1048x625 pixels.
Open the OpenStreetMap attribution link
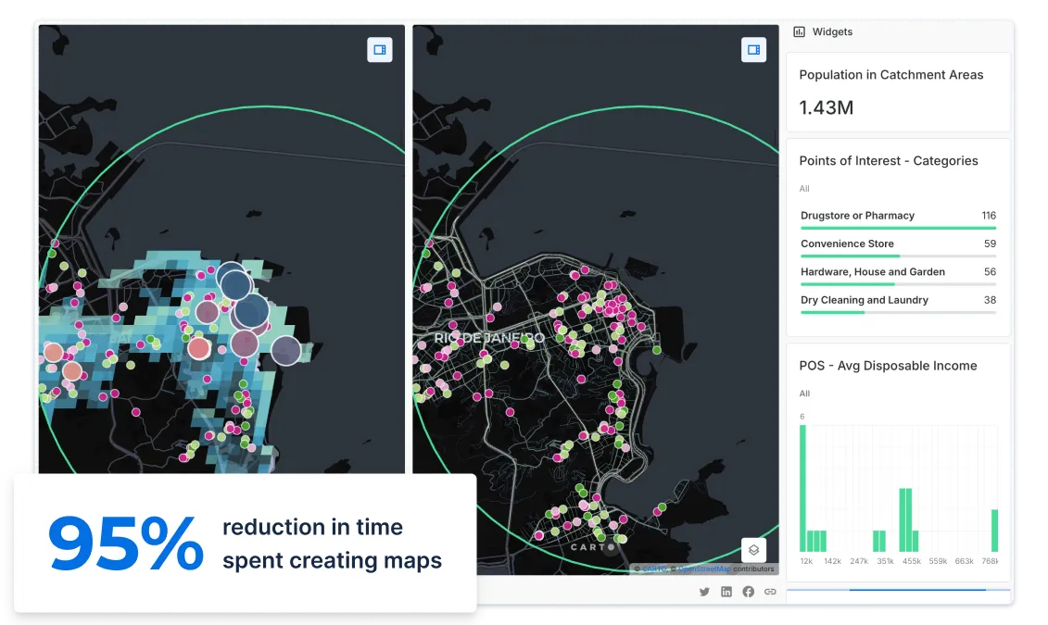[x=704, y=569]
